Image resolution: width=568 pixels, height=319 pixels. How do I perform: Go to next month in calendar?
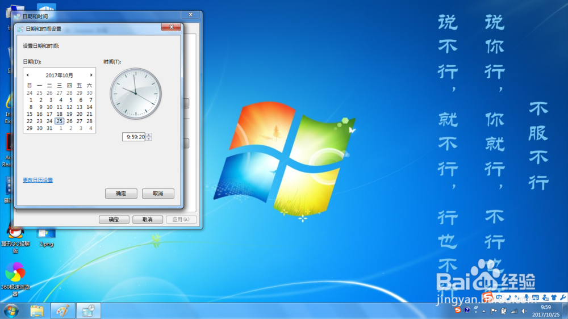91,75
